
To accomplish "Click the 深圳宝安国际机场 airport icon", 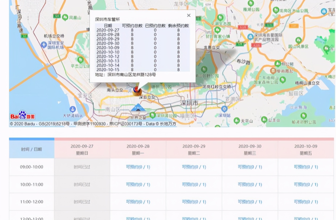I will 44,45.
